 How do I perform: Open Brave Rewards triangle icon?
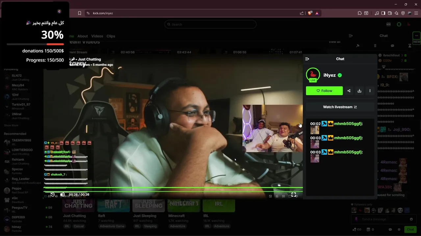coord(317,13)
